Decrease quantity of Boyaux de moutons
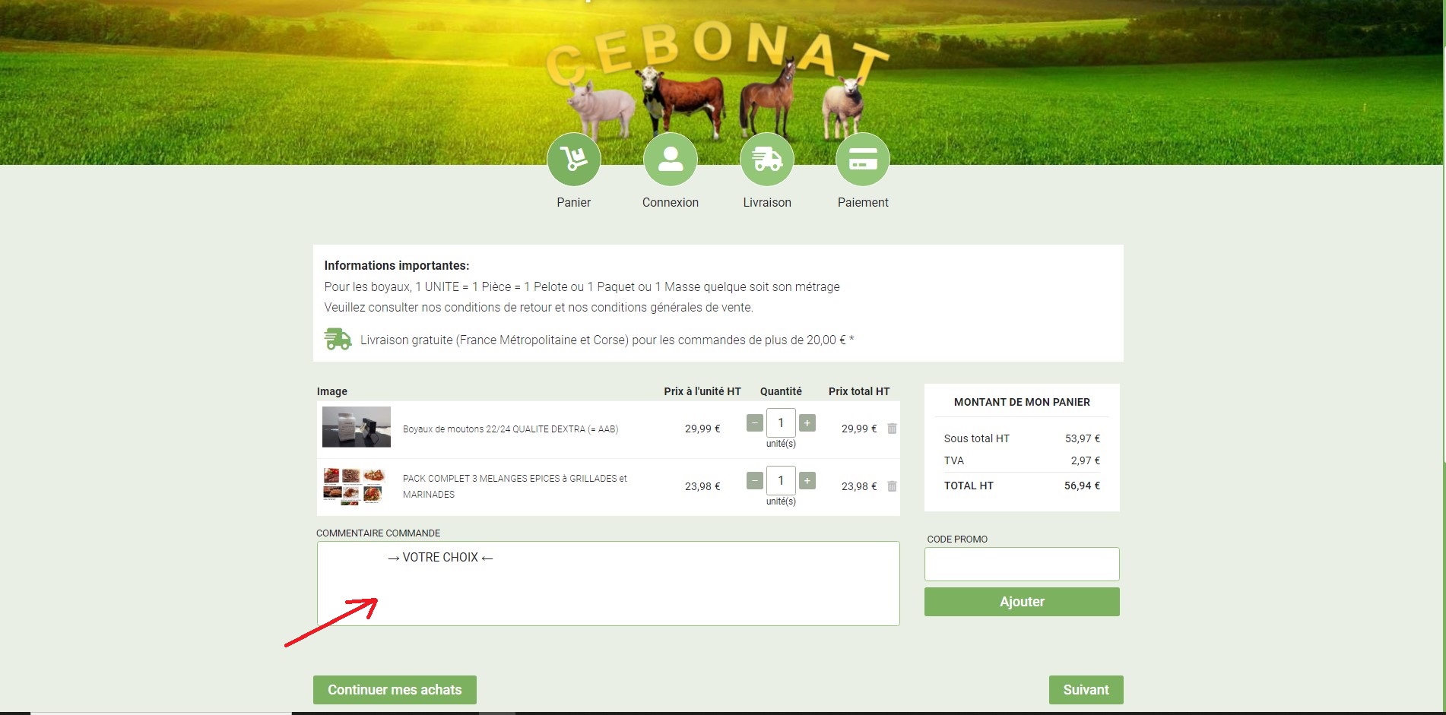 pos(755,422)
